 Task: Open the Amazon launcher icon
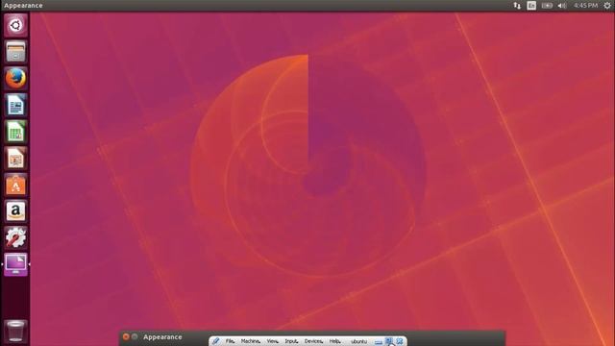pos(15,211)
